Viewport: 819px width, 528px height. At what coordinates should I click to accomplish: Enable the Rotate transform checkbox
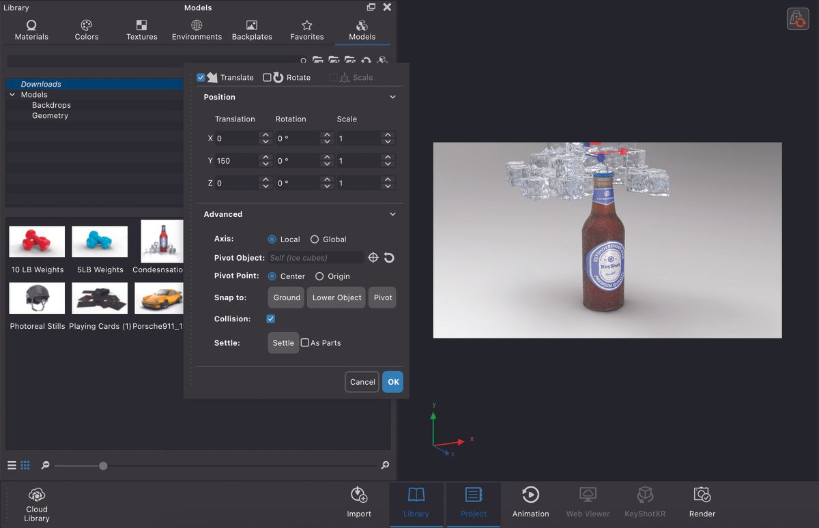pyautogui.click(x=265, y=77)
